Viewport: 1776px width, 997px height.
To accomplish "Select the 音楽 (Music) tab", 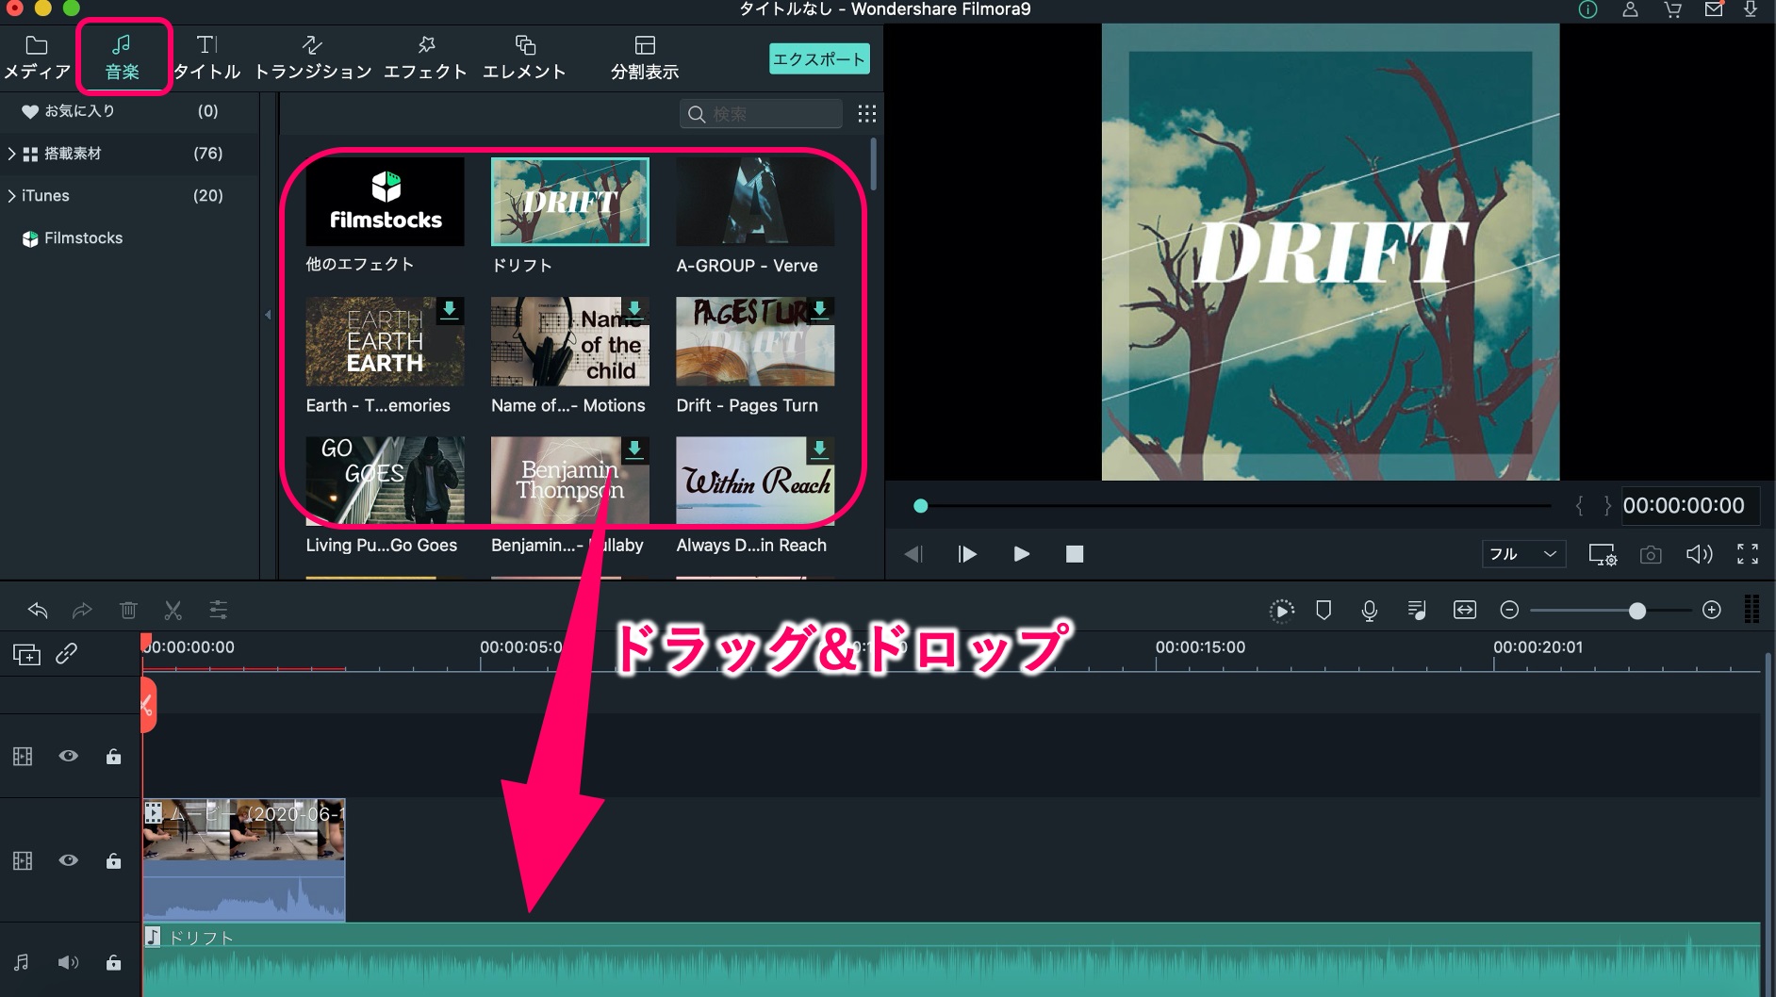I will (x=122, y=57).
